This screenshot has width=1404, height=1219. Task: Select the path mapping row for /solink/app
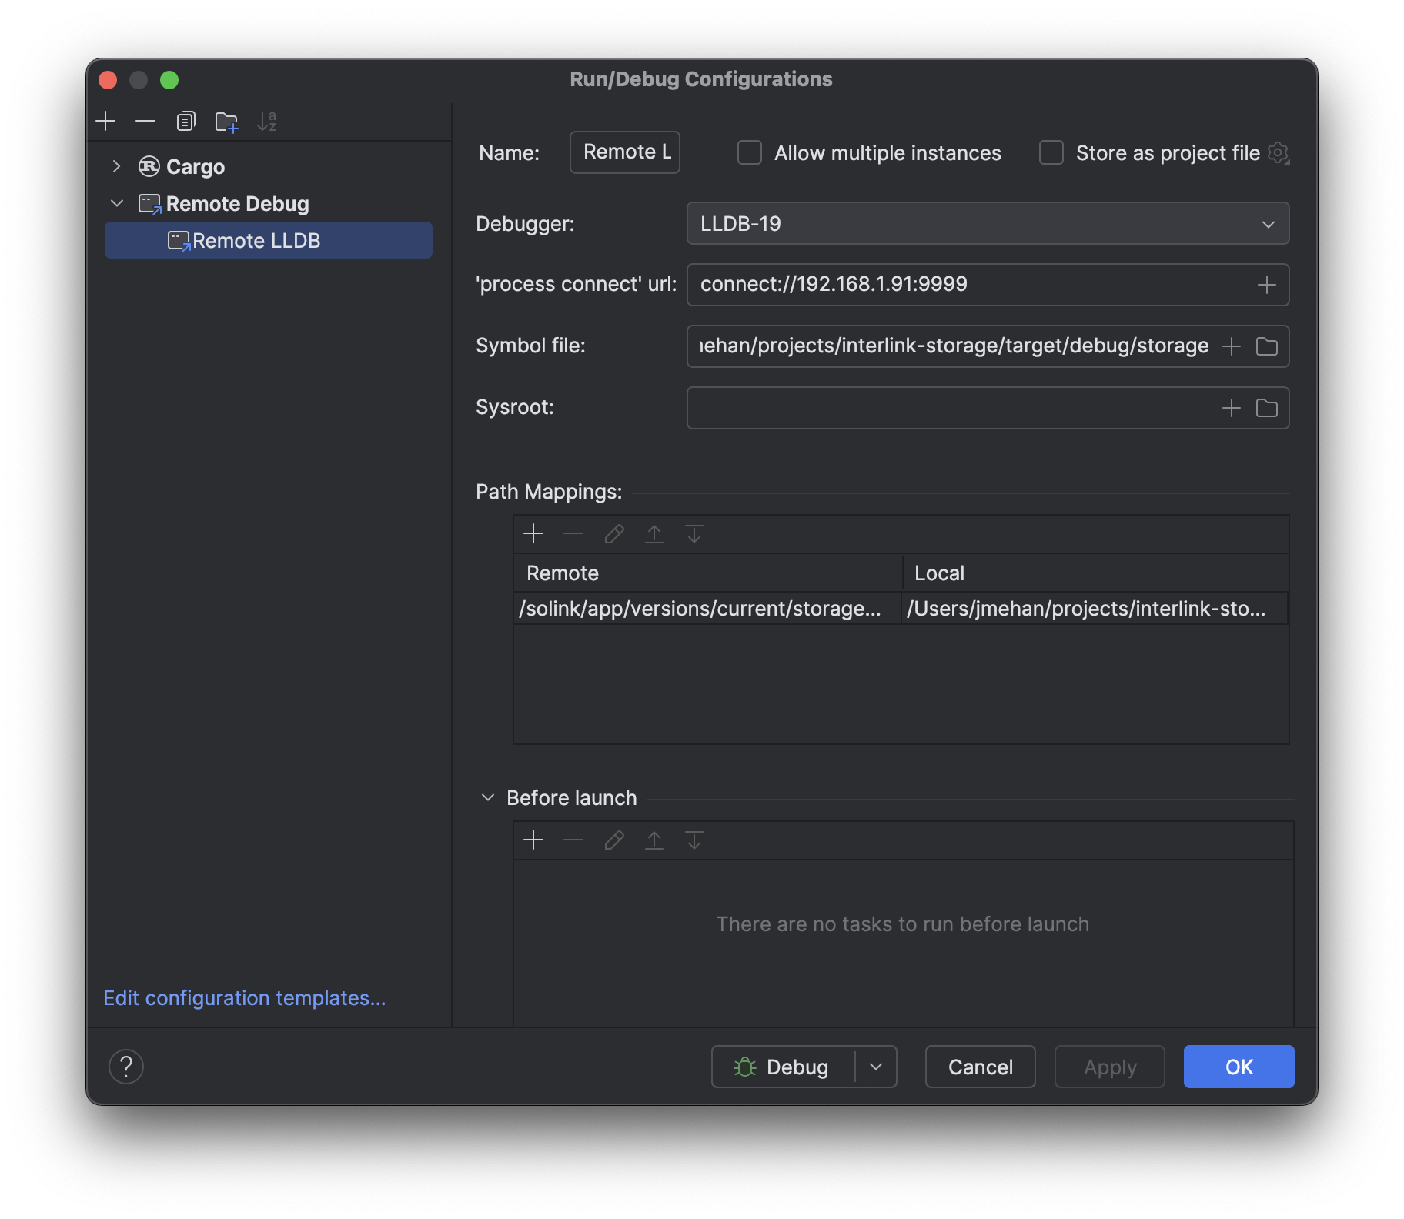pos(700,609)
